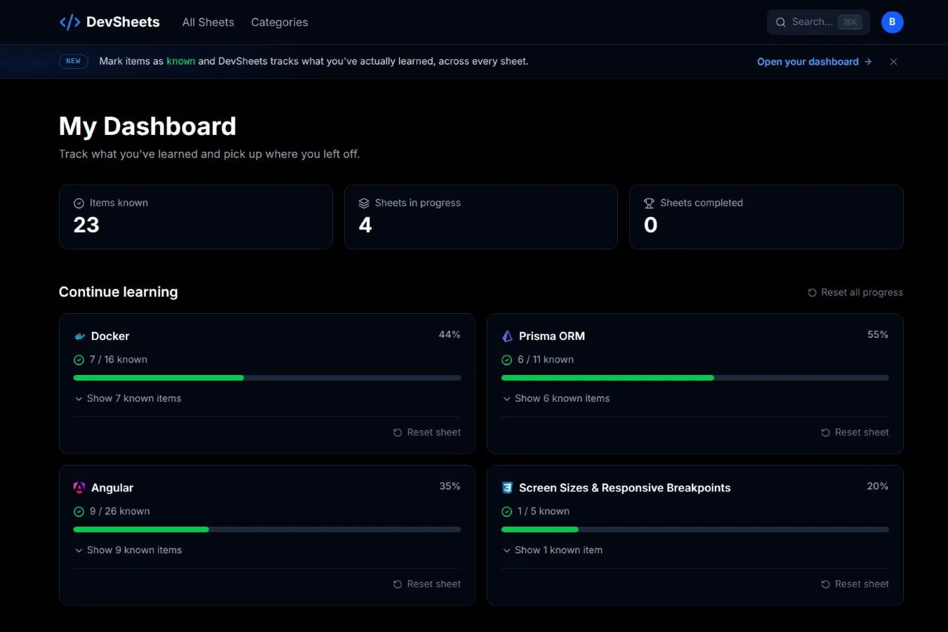Click the Items known value 23
The height and width of the screenshot is (632, 948).
point(86,225)
